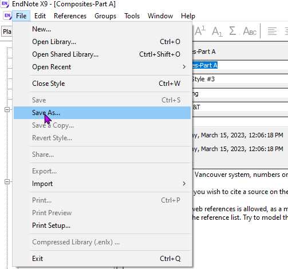288x269 pixels.
Task: Click the superscript A toolbar icon
Action: pyautogui.click(x=200, y=31)
